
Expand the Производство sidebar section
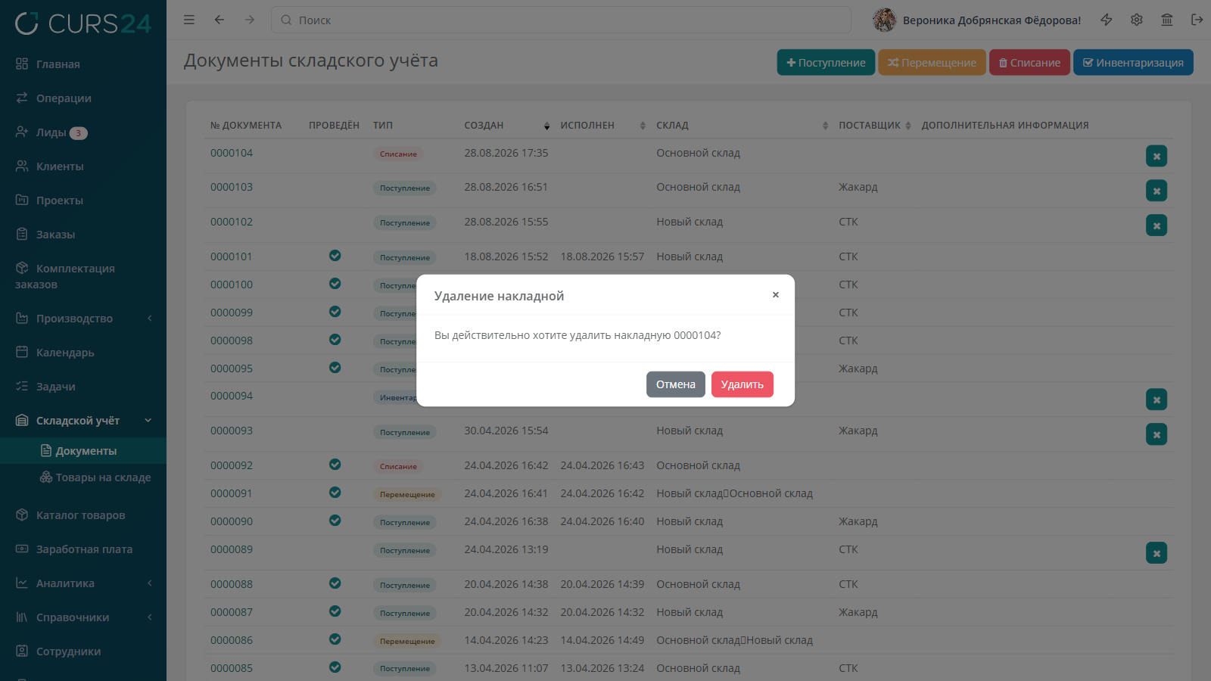[x=83, y=319]
